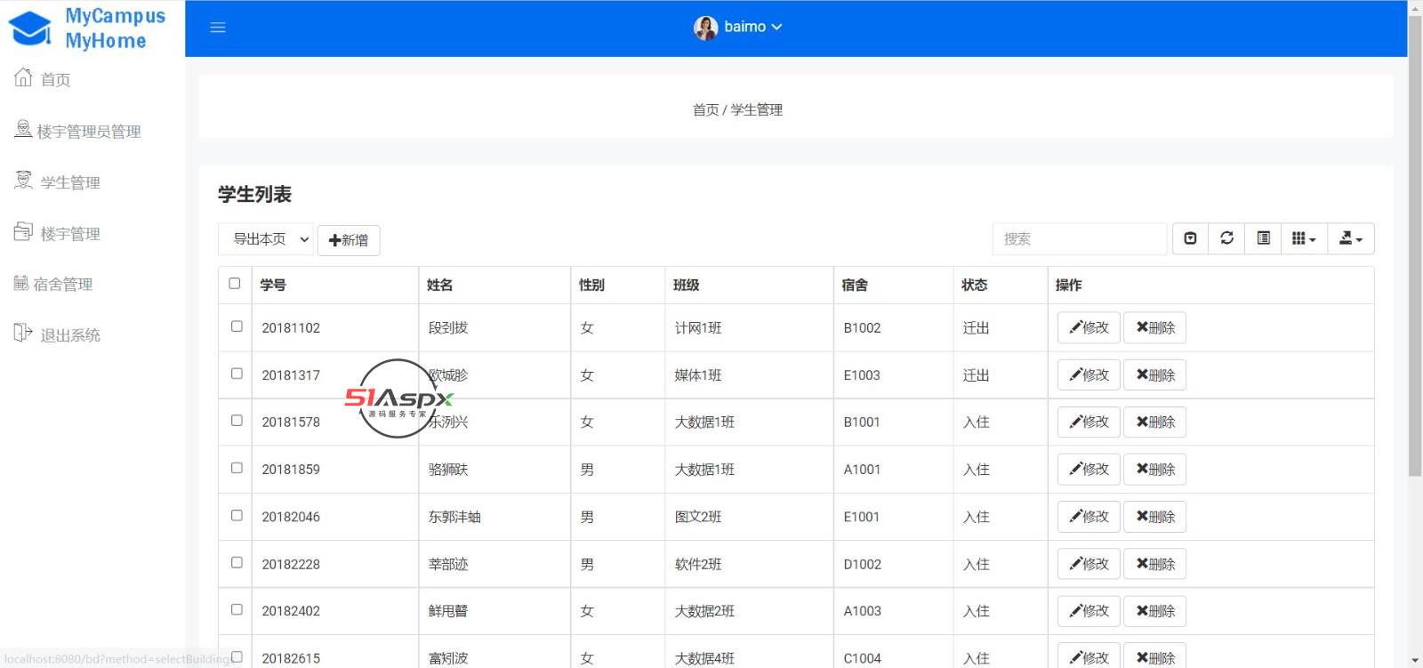This screenshot has width=1423, height=668.
Task: Open the 导出本页 export range dropdown
Action: pos(266,239)
